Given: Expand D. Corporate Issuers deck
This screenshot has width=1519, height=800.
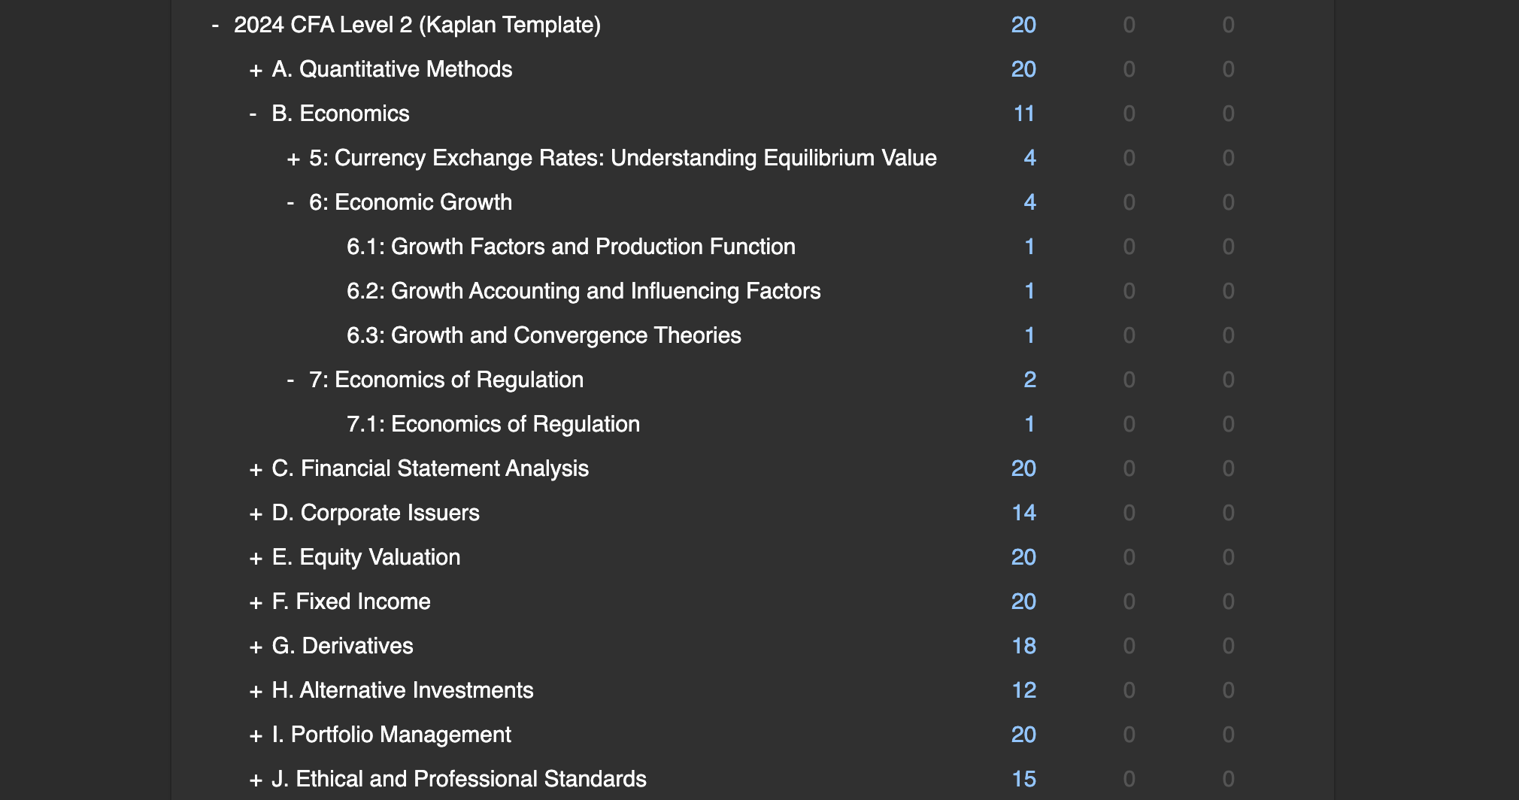Looking at the screenshot, I should (256, 514).
